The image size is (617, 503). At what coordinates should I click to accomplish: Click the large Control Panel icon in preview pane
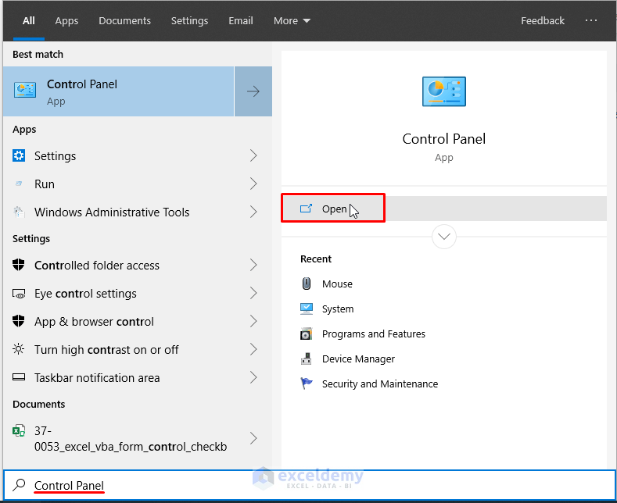(444, 91)
